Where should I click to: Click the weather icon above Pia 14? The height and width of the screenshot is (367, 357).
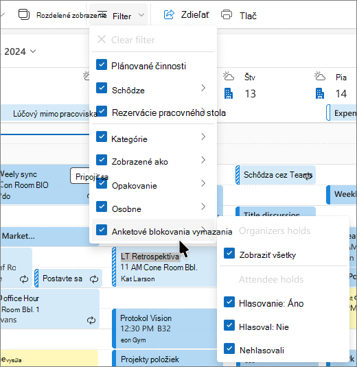(320, 77)
